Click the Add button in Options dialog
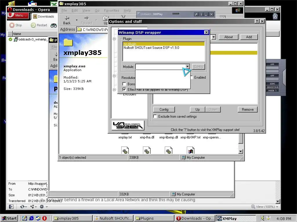Image resolution: width=297 pixels, height=222 pixels. point(249,37)
